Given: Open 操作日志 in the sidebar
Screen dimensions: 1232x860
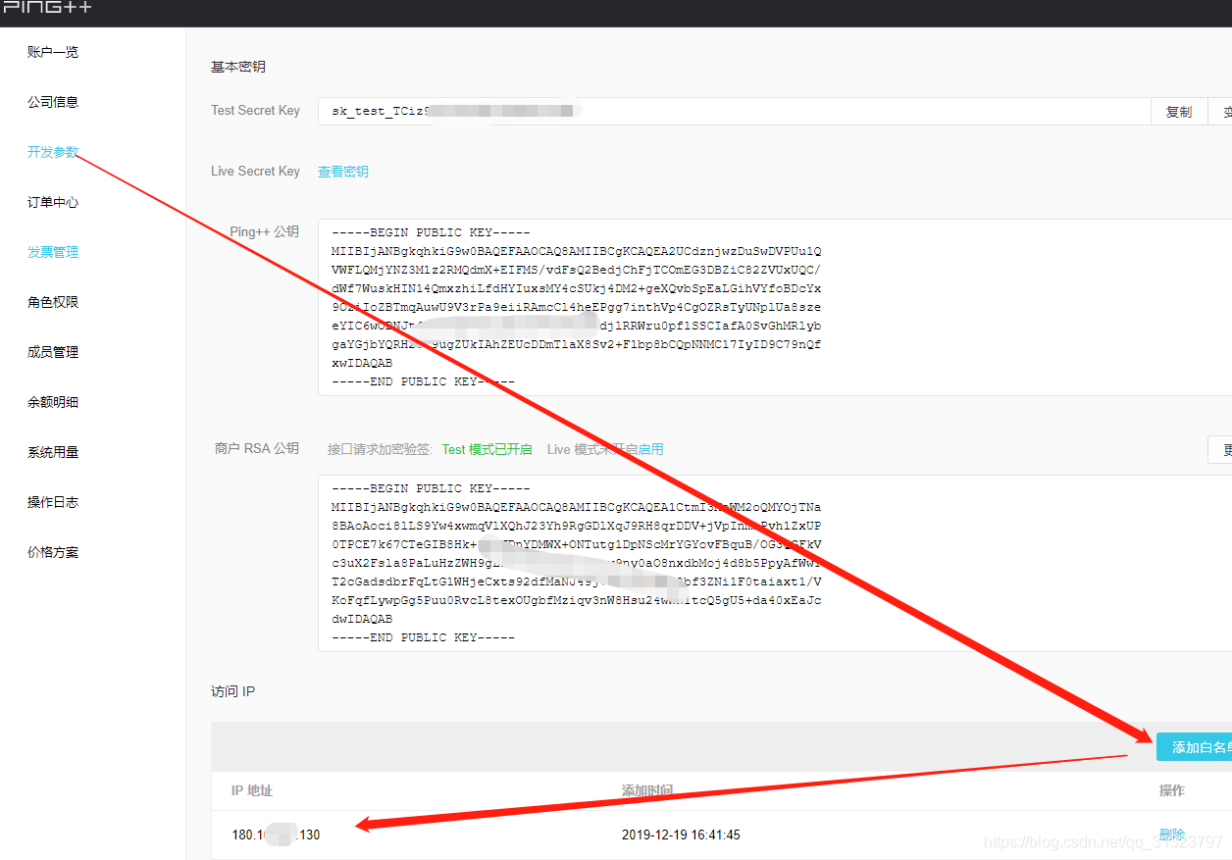Looking at the screenshot, I should (x=53, y=502).
